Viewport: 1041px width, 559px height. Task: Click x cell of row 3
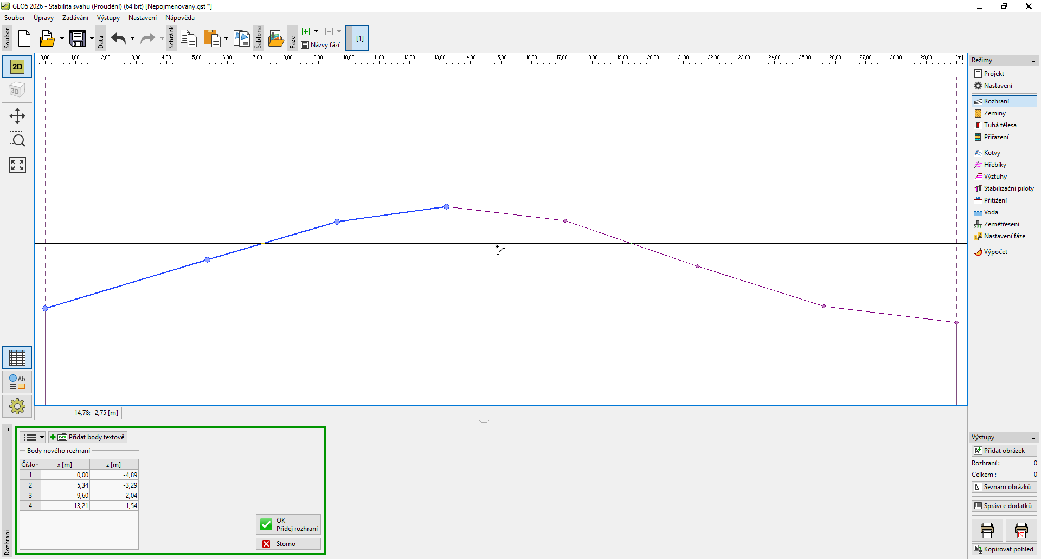[x=66, y=496]
